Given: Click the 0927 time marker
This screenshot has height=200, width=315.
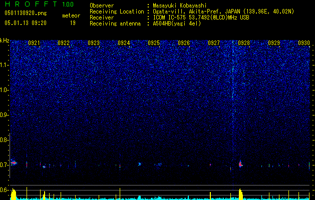Looking at the screenshot, I should pyautogui.click(x=214, y=43).
